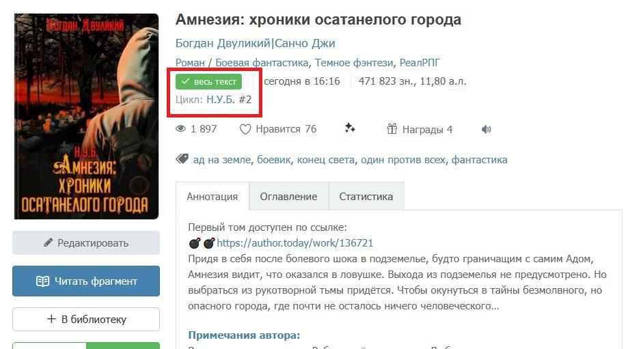The width and height of the screenshot is (630, 349).
Task: Add the book with В библиотеку button
Action: coord(86,319)
